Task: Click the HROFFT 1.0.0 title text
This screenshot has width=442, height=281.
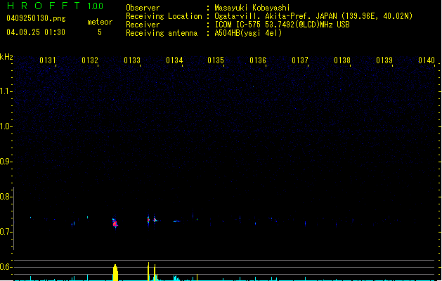Action: (x=56, y=6)
